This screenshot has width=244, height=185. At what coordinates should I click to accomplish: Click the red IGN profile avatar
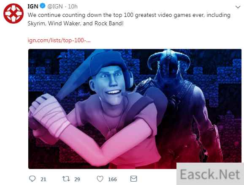(14, 14)
